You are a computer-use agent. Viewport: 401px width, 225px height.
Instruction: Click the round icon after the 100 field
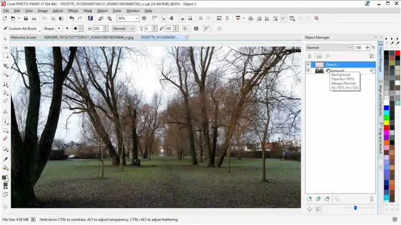tap(186, 29)
